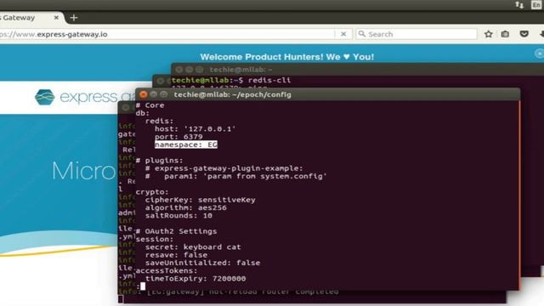544x306 pixels.
Task: Close the background techie@mllab: ~ terminal
Action: (178, 70)
